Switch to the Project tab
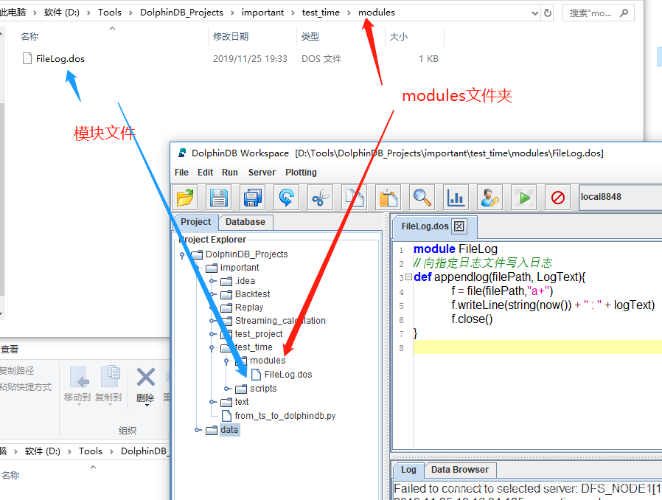Viewport: 662px width, 500px height. pos(196,222)
